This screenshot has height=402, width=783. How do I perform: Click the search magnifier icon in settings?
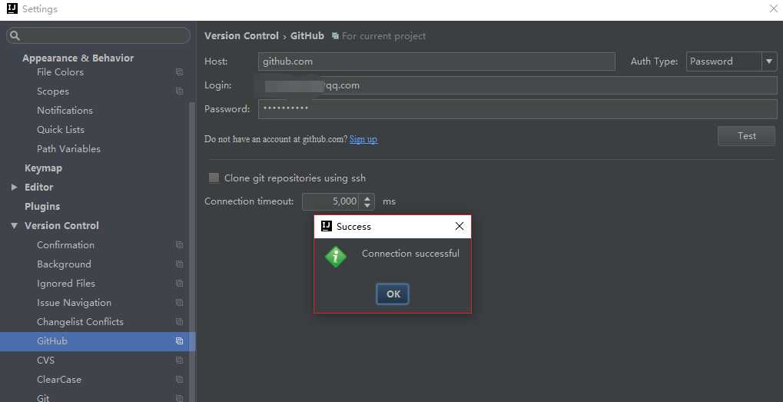pos(15,35)
